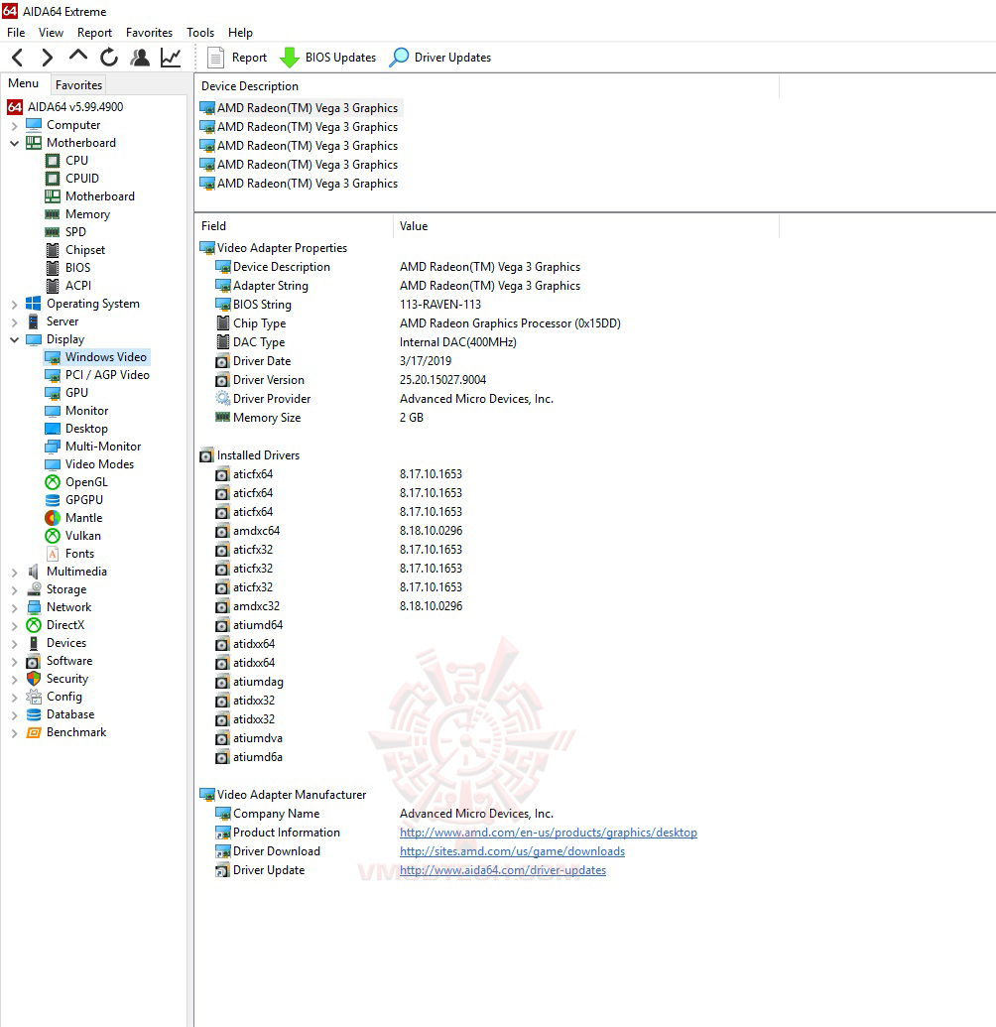Click the Driver Updates magnifier button

pyautogui.click(x=440, y=58)
